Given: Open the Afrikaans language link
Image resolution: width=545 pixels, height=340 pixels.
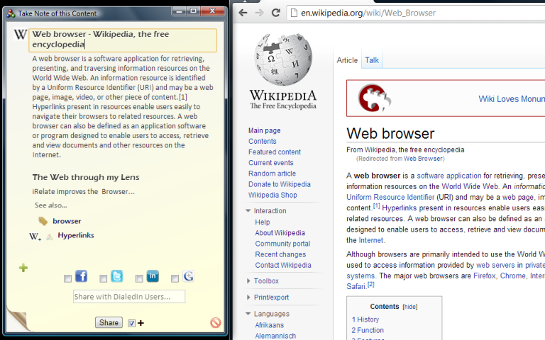Looking at the screenshot, I should point(270,325).
